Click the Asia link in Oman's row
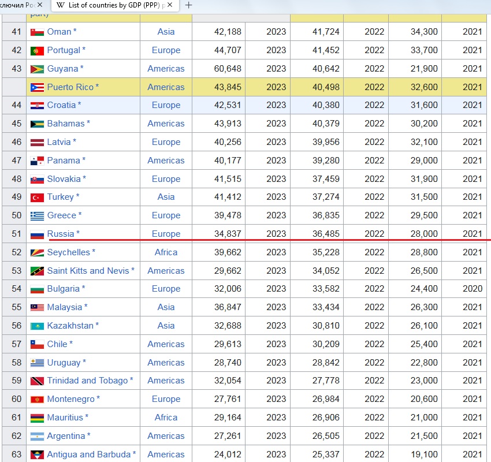The height and width of the screenshot is (462, 491). point(166,32)
